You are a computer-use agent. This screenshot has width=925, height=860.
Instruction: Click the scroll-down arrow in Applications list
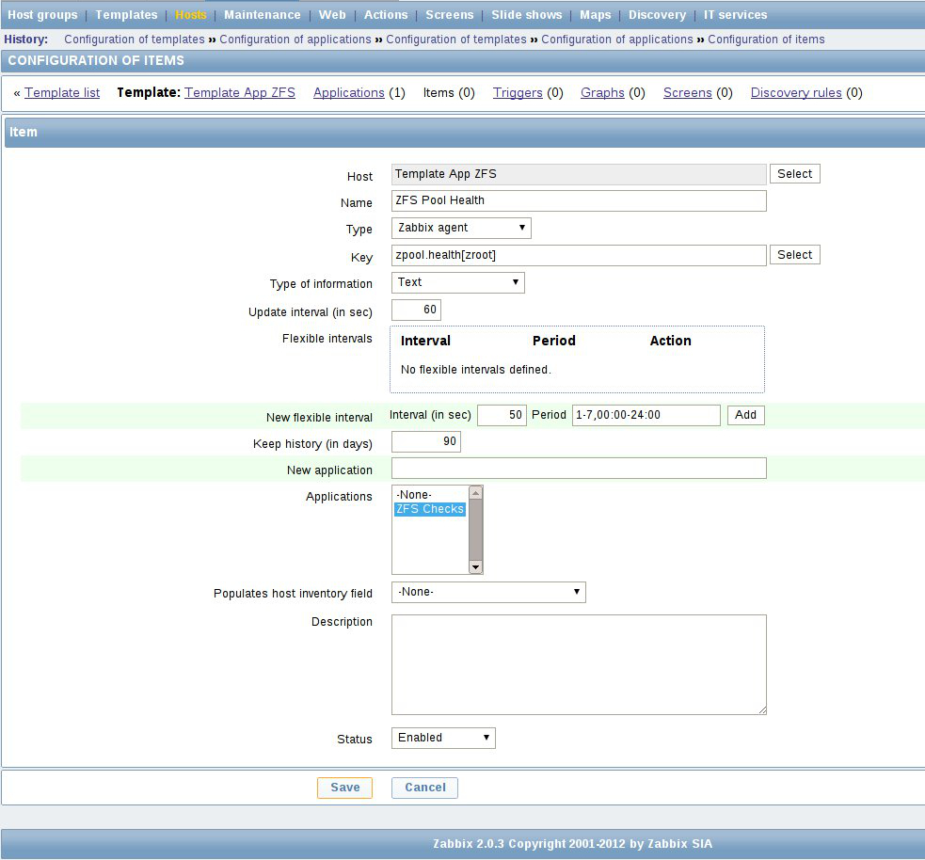point(475,566)
